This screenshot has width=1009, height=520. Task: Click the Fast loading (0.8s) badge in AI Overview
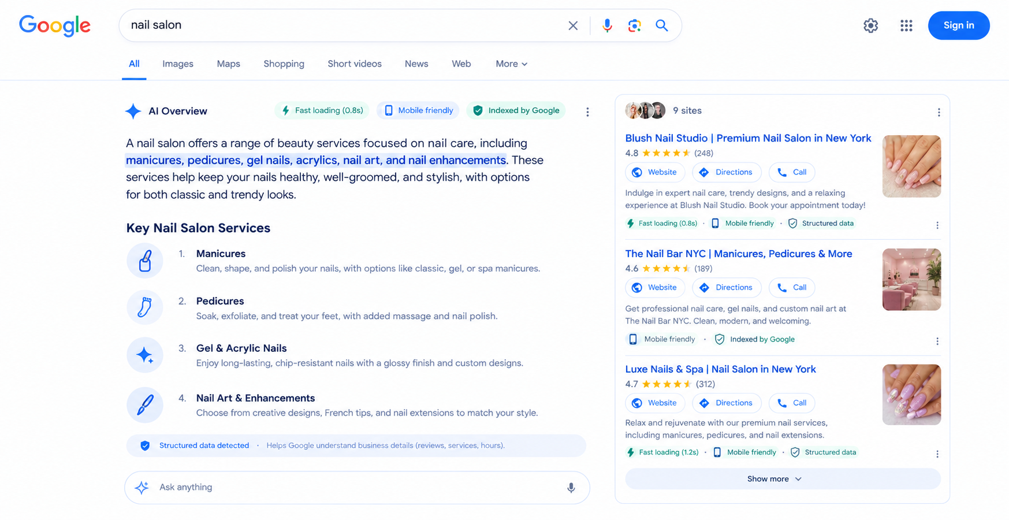[322, 110]
